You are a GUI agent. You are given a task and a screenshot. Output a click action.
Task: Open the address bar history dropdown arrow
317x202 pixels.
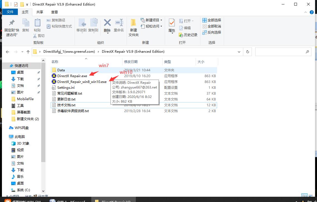click(239, 52)
